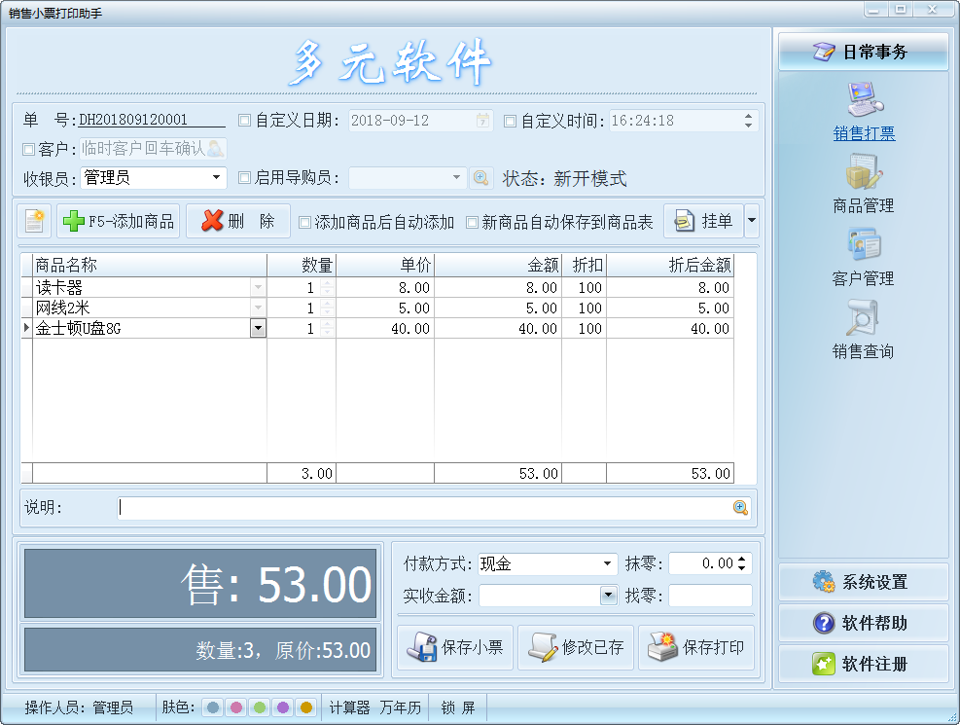Toggle 自定义日期 checkbox

coord(244,121)
